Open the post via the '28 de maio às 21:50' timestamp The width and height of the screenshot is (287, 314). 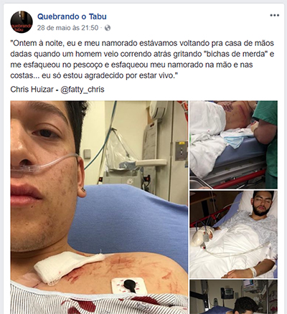(x=67, y=28)
